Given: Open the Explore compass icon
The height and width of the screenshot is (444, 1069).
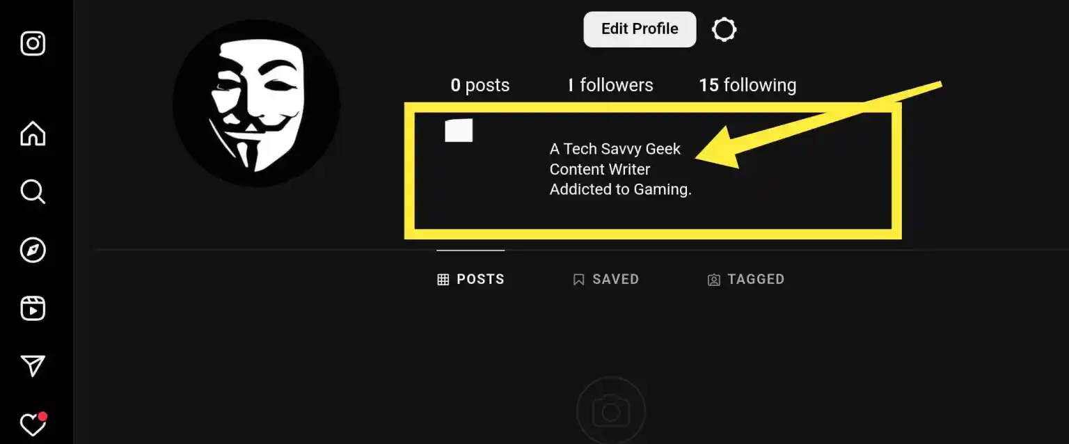Looking at the screenshot, I should 33,251.
